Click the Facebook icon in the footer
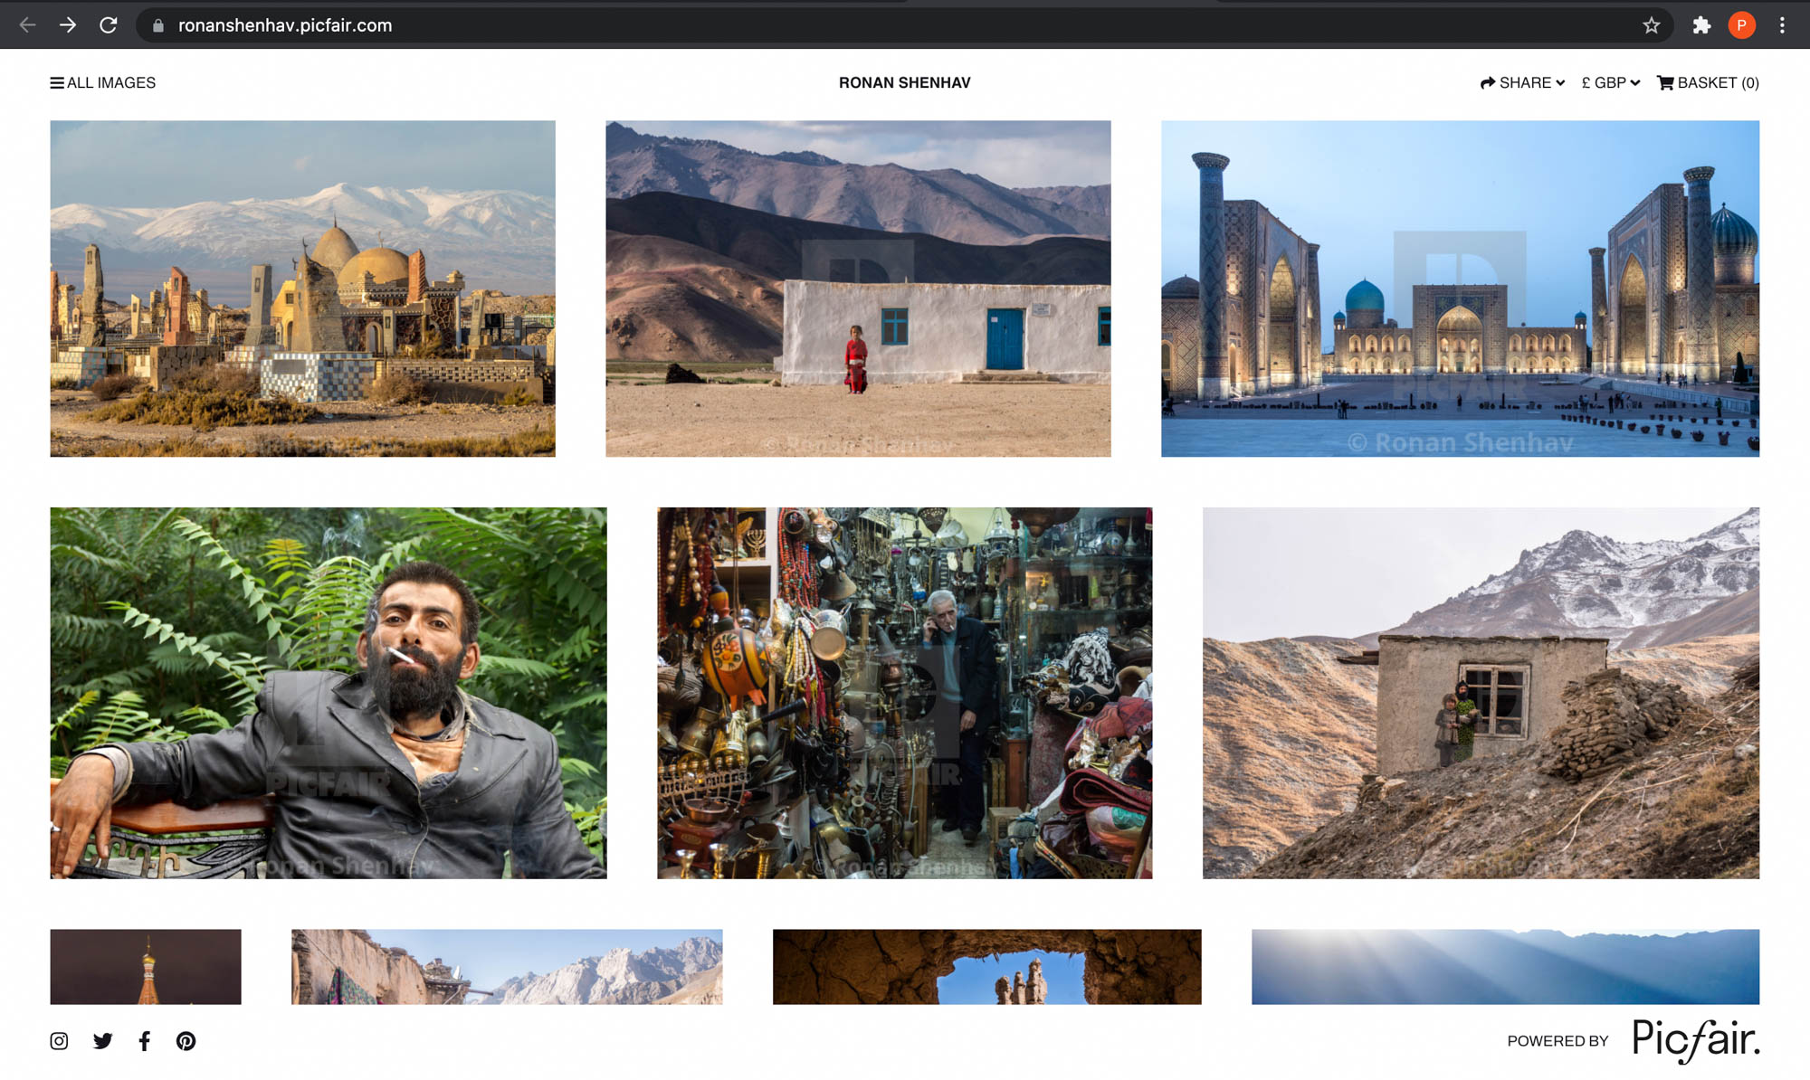 coord(144,1040)
